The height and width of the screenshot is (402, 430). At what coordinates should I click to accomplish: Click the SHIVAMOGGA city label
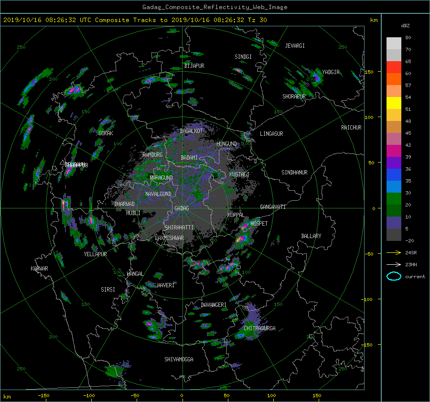(x=179, y=359)
